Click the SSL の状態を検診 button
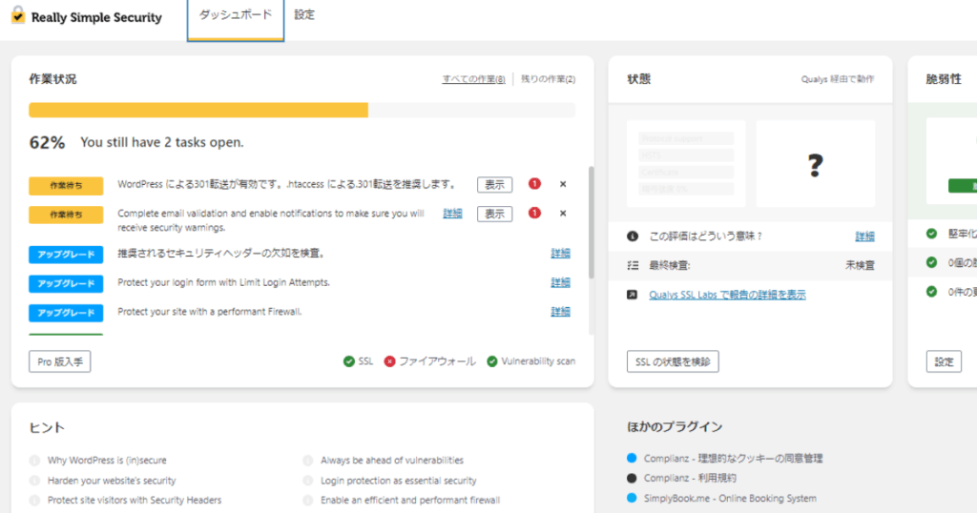This screenshot has height=513, width=977. coord(673,361)
